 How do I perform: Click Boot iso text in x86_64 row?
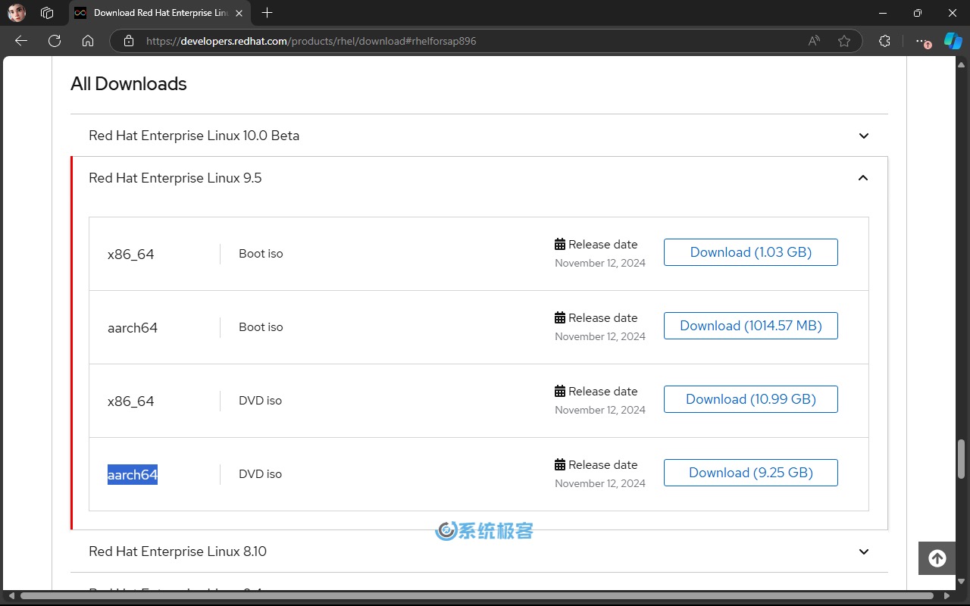click(261, 254)
